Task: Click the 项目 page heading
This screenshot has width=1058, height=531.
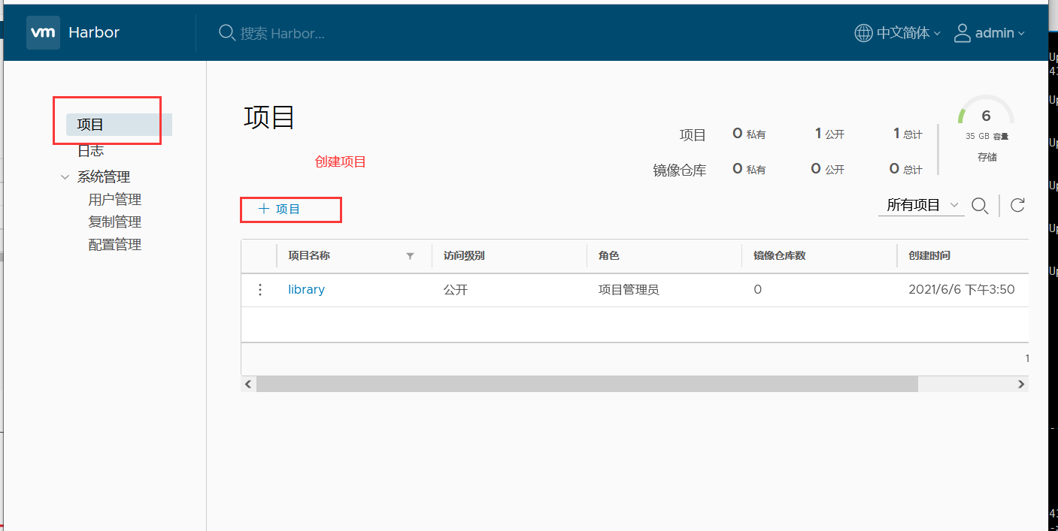Action: [269, 118]
